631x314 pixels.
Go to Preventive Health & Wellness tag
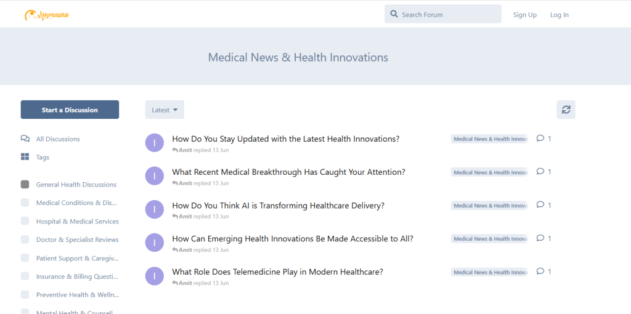[77, 296]
